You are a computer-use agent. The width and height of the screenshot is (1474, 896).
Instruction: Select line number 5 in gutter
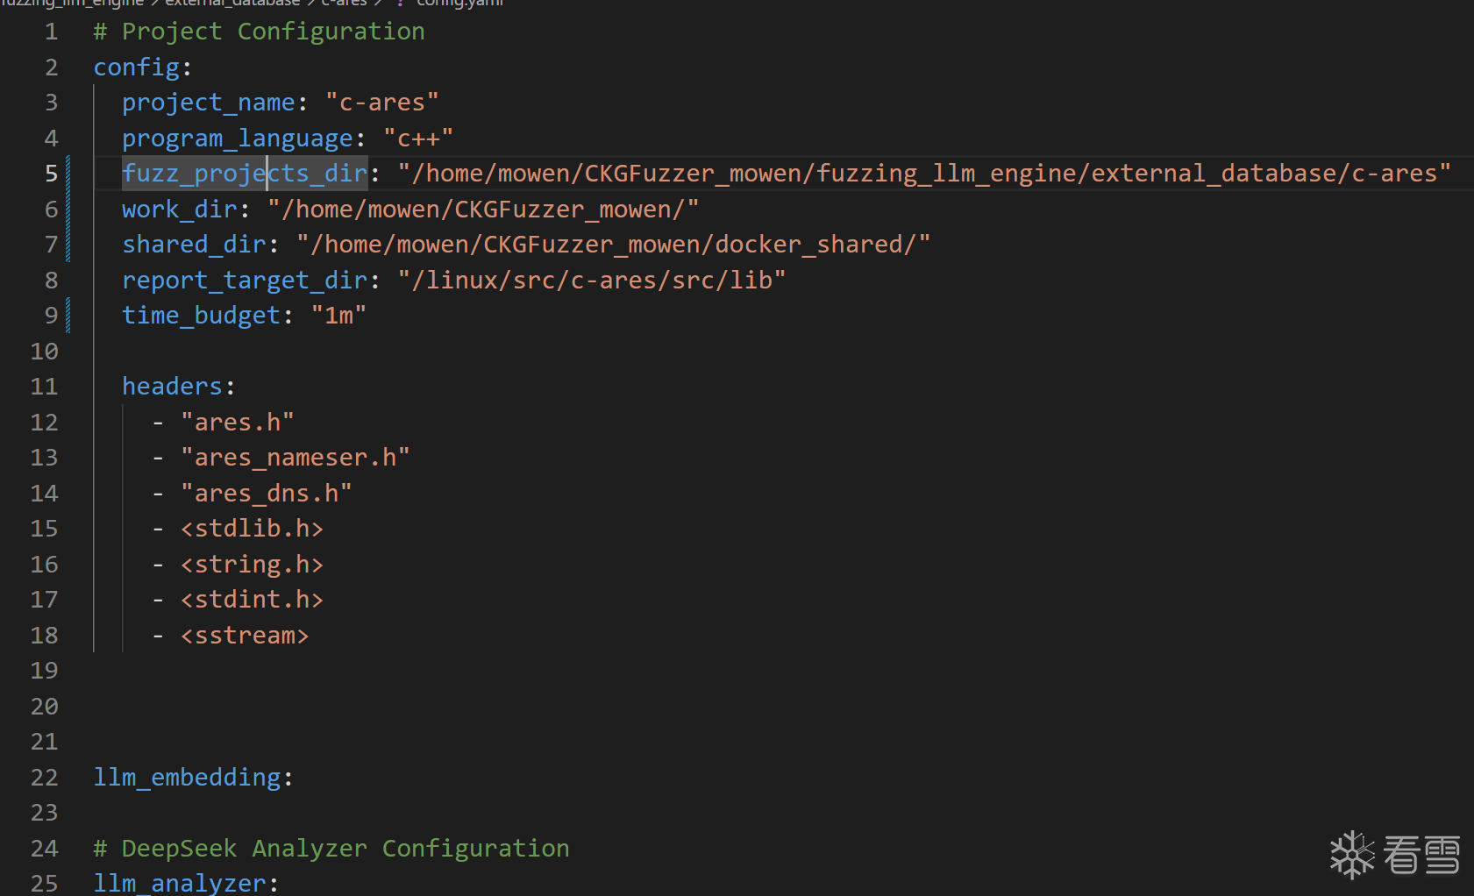click(51, 174)
